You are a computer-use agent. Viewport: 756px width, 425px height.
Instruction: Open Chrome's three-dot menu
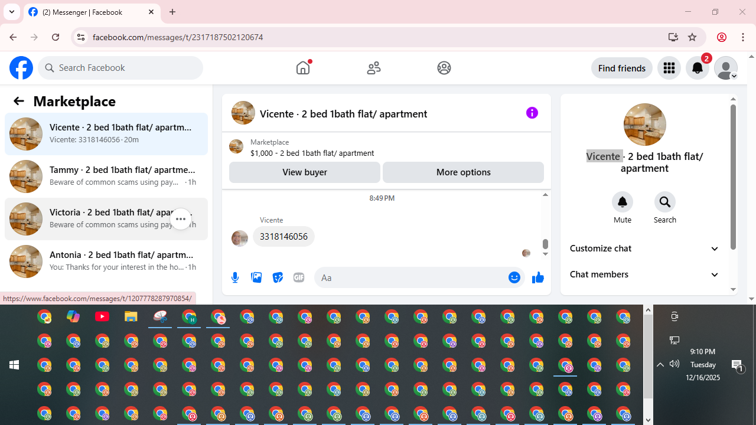coord(743,37)
